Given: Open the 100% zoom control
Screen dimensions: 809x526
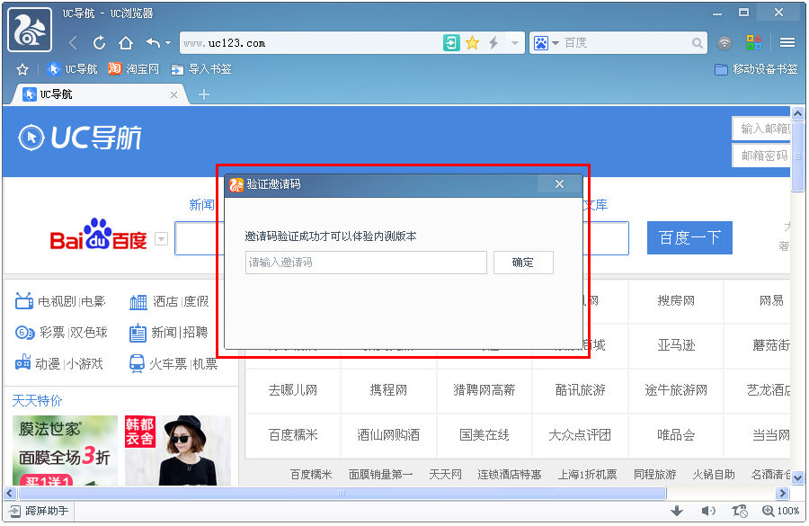Looking at the screenshot, I should [x=781, y=511].
